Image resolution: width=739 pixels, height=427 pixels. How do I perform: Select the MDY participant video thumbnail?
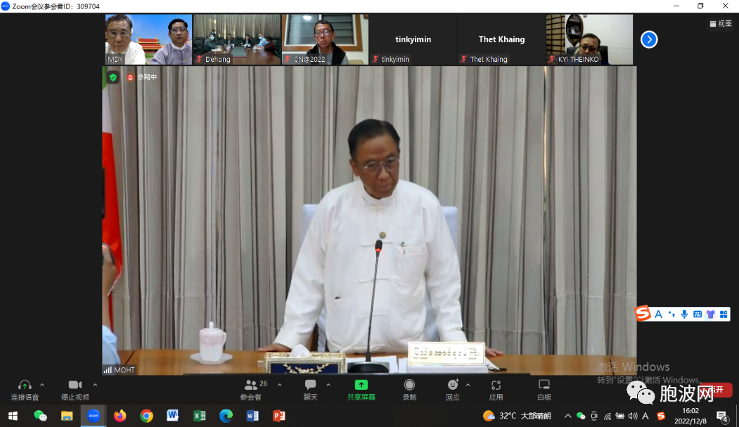(x=149, y=39)
